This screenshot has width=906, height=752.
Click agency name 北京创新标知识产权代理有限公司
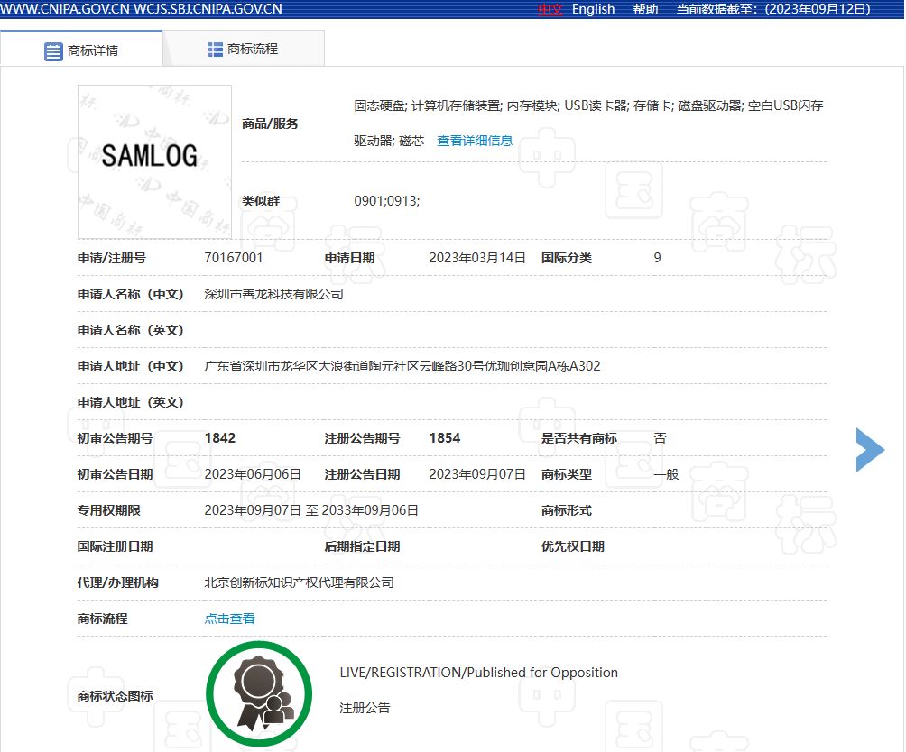299,582
